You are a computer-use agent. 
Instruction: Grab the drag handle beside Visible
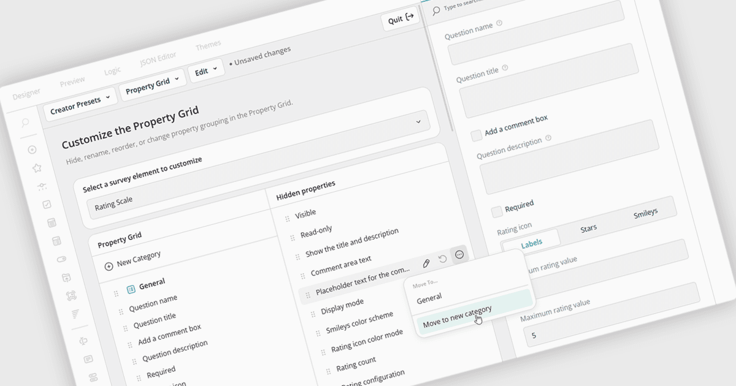tap(287, 219)
